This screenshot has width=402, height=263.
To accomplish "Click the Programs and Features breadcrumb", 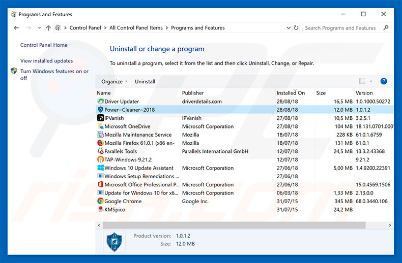I will (198, 27).
